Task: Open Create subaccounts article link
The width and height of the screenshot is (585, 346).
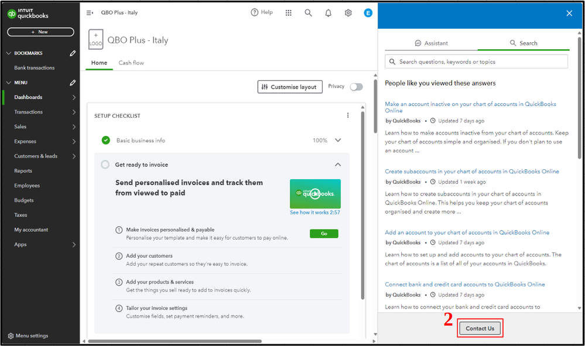Action: [x=472, y=172]
